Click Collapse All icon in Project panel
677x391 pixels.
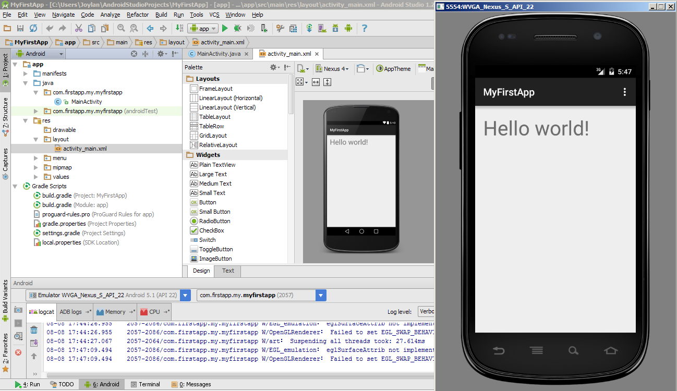coord(146,54)
